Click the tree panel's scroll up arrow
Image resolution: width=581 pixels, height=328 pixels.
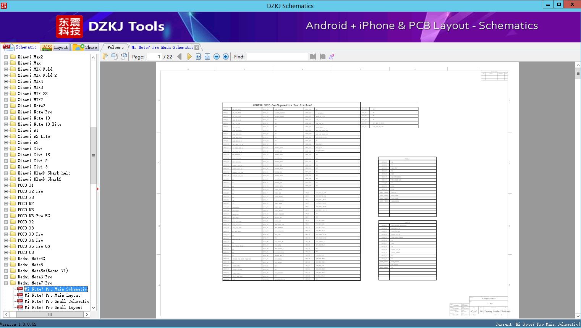point(93,57)
